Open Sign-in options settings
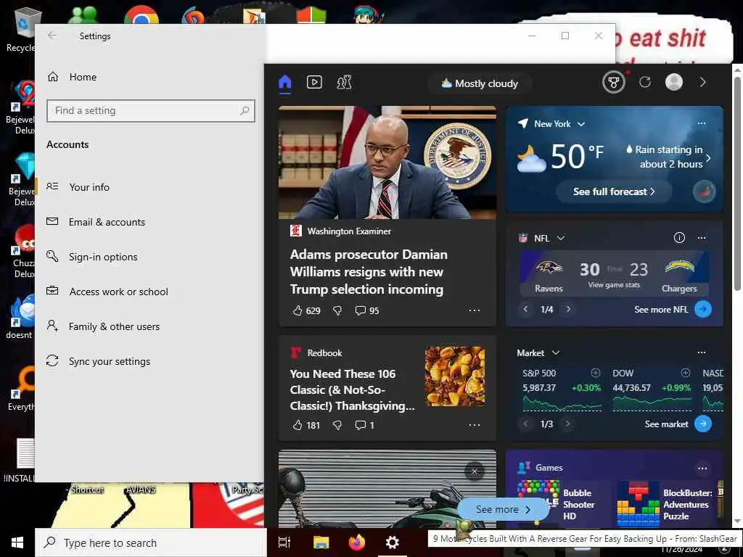Screen dimensions: 743x557 (150, 257)
